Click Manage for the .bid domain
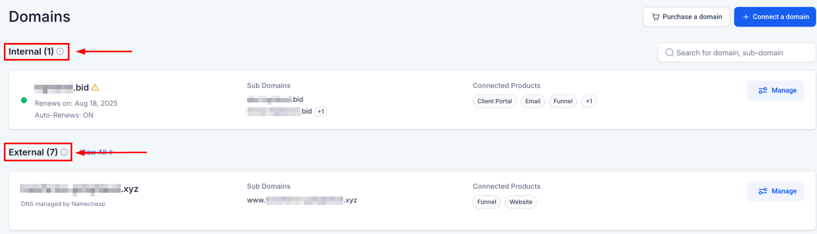 point(775,90)
